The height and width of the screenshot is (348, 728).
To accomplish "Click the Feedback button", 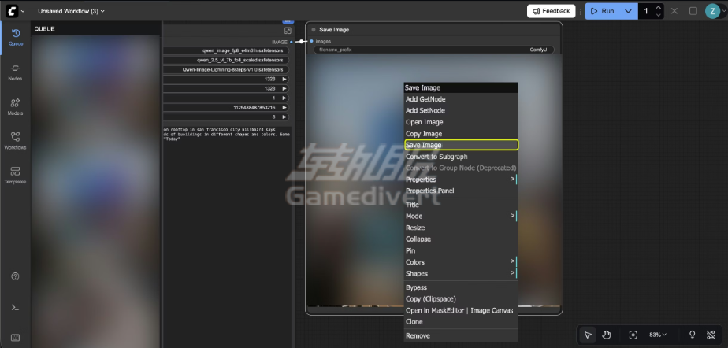I will pyautogui.click(x=551, y=11).
